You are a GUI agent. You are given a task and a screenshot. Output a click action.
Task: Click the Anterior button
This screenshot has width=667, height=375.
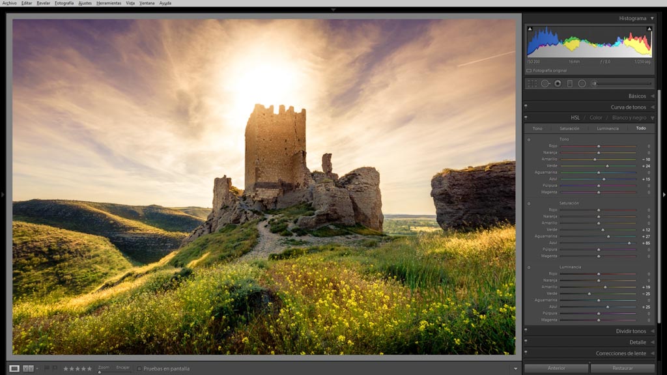[556, 368]
